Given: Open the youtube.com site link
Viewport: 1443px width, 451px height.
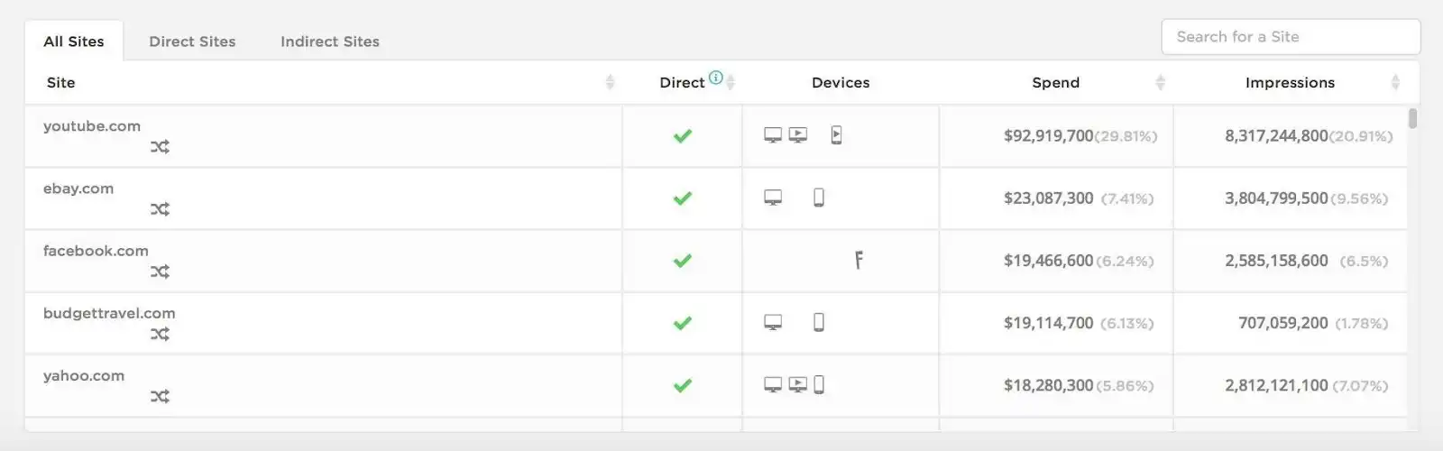Looking at the screenshot, I should point(92,126).
